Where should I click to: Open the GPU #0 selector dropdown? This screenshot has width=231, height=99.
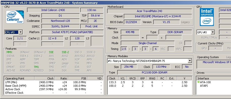coord(213,32)
